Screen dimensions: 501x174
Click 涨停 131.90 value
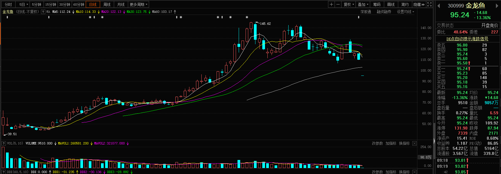pyautogui.click(x=461, y=128)
